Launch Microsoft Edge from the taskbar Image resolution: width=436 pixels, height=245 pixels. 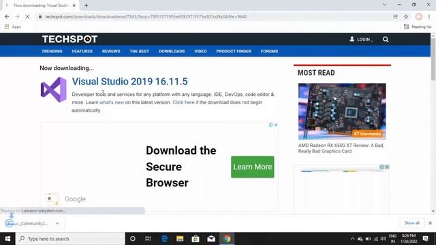click(164, 239)
